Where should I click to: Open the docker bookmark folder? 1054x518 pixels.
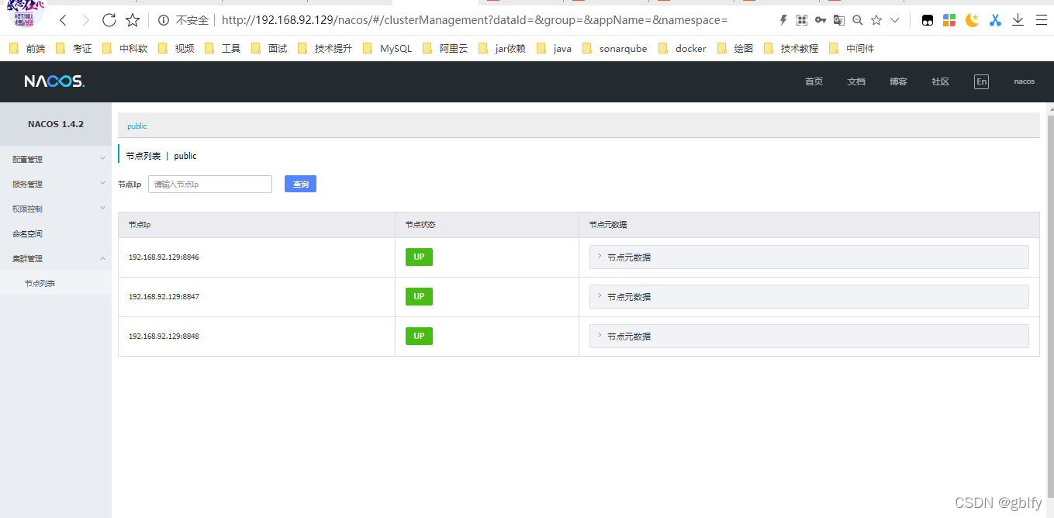click(x=682, y=48)
